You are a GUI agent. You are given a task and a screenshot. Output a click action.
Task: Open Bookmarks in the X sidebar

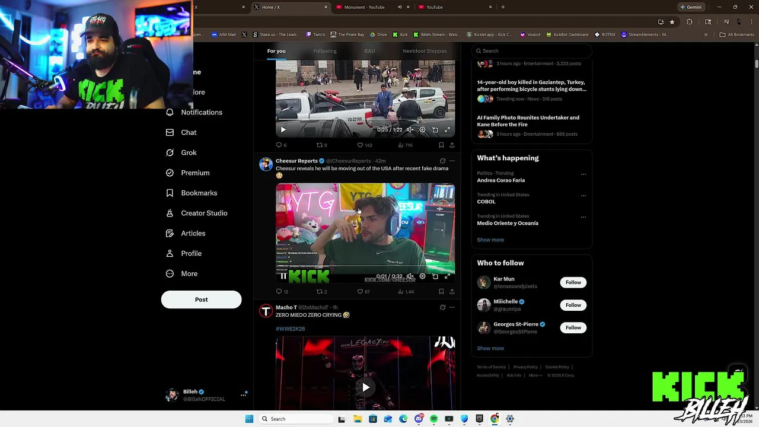point(191,193)
